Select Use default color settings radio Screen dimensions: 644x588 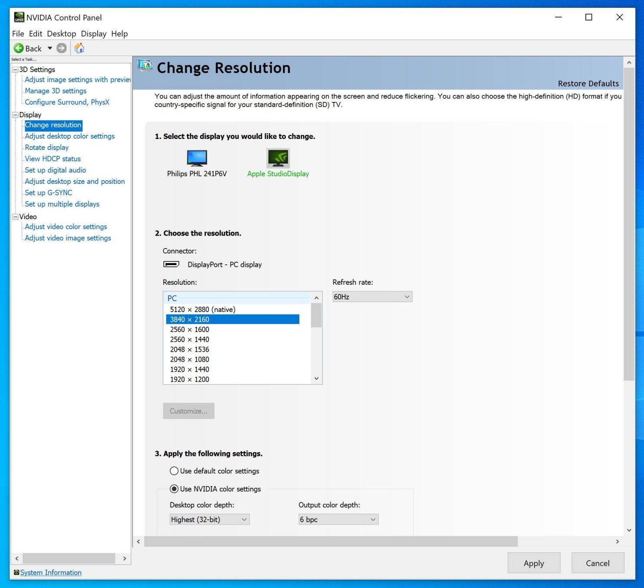[174, 471]
